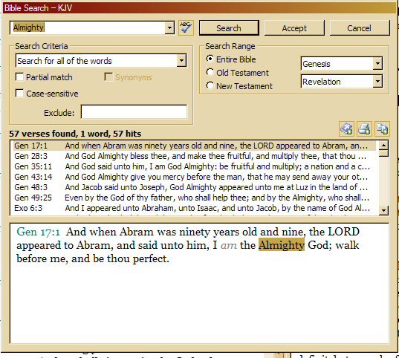399x358 pixels.
Task: Click the results list scroll up arrow
Action: pyautogui.click(x=383, y=146)
